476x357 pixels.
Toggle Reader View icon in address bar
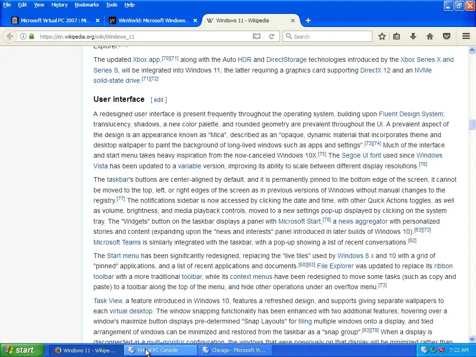257,36
